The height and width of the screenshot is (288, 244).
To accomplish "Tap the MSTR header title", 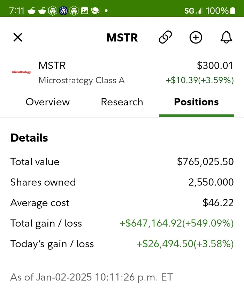I will (122, 38).
